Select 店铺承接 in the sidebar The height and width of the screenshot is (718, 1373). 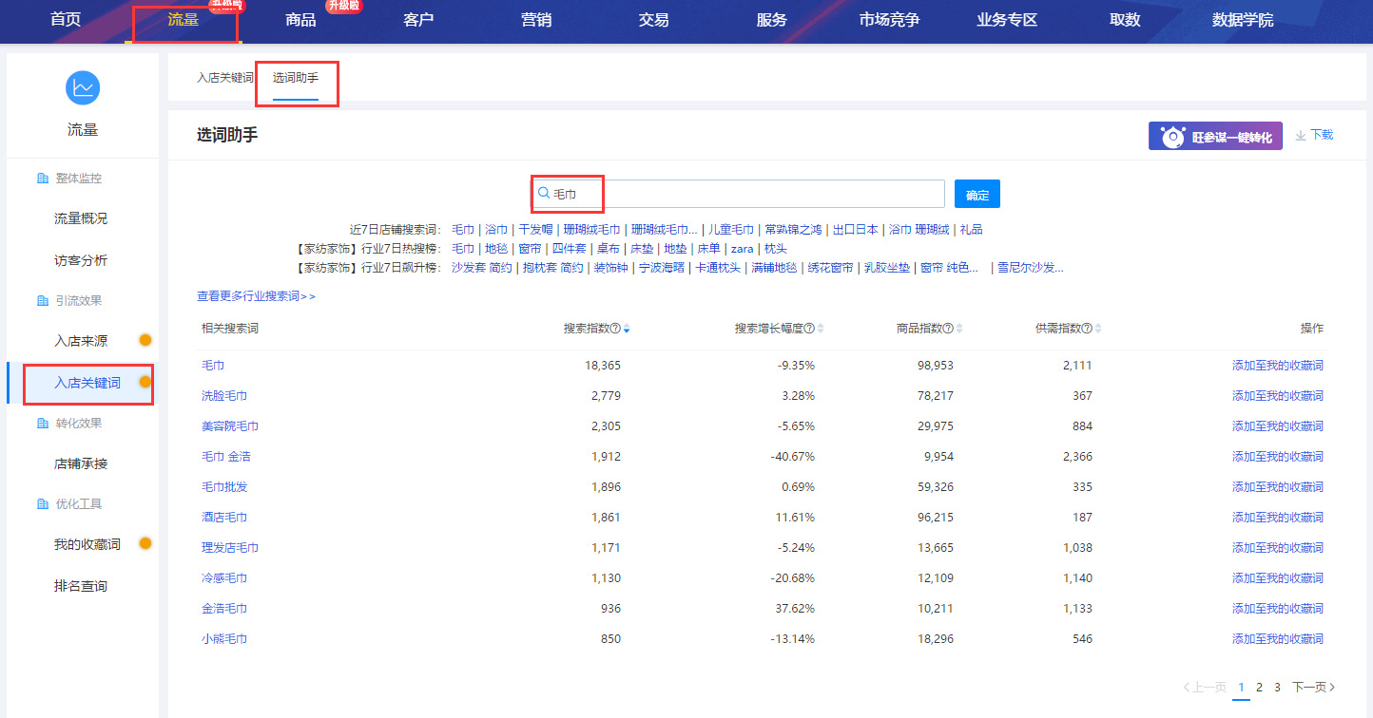tap(81, 463)
